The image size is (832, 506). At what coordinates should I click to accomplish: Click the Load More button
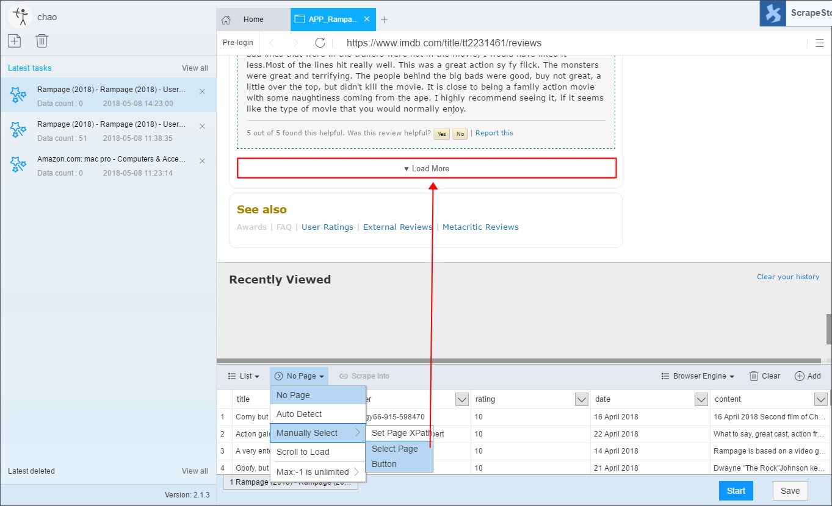click(x=427, y=168)
